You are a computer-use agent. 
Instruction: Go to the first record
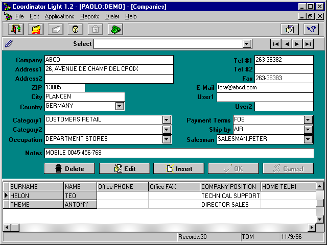(x=275, y=44)
